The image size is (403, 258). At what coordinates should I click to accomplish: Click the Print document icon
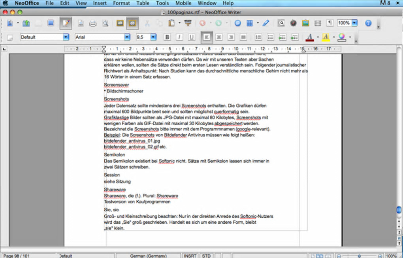(x=93, y=23)
